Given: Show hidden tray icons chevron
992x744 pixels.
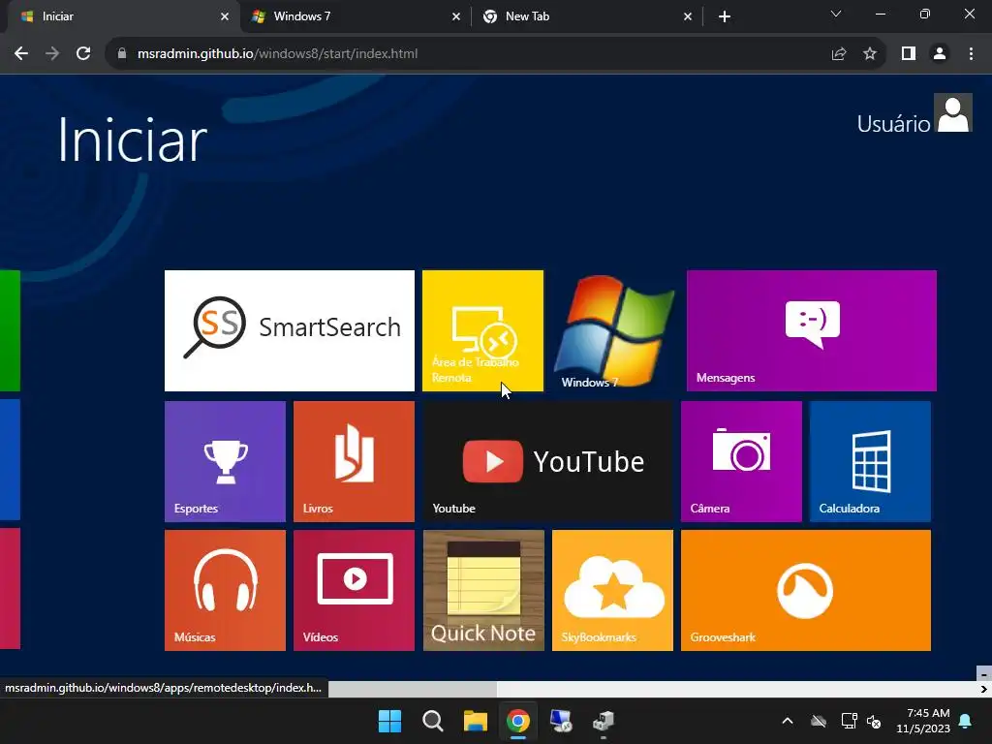Looking at the screenshot, I should [788, 721].
